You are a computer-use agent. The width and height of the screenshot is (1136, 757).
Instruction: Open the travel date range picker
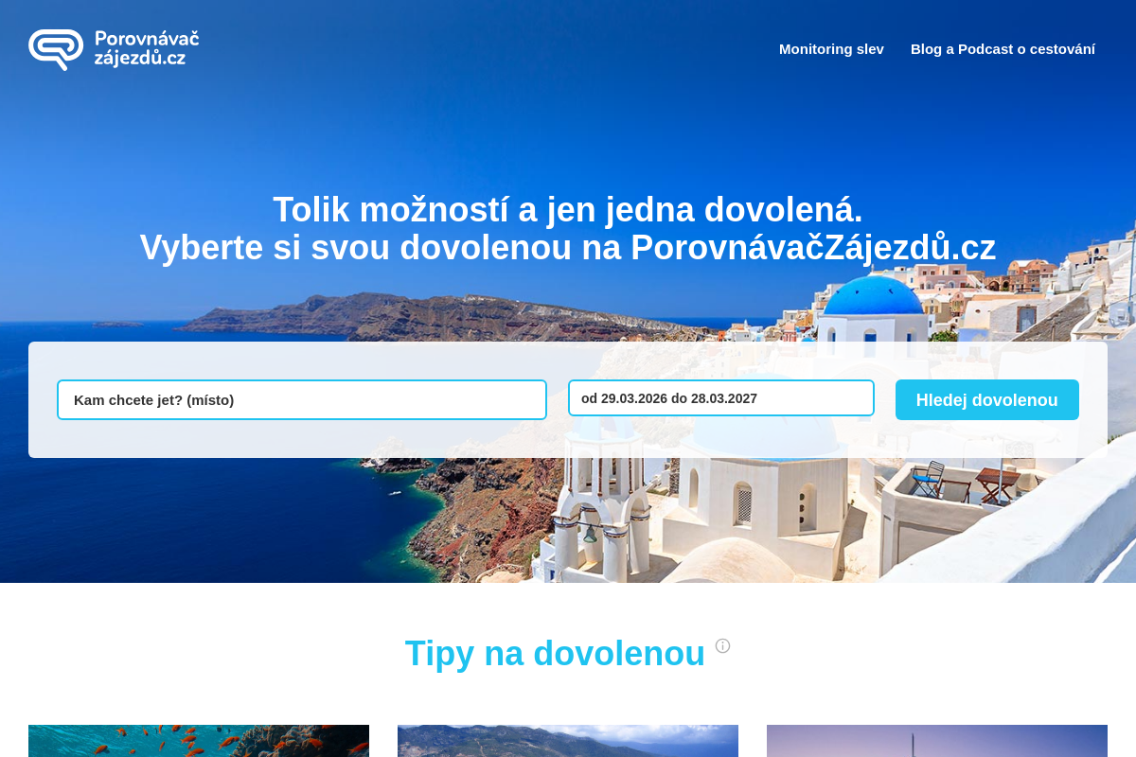tap(720, 398)
